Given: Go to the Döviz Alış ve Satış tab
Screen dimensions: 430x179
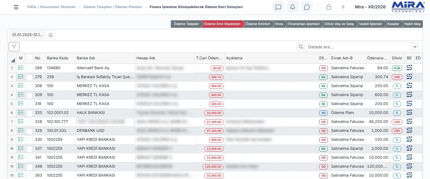Looking at the screenshot, I should 339,24.
